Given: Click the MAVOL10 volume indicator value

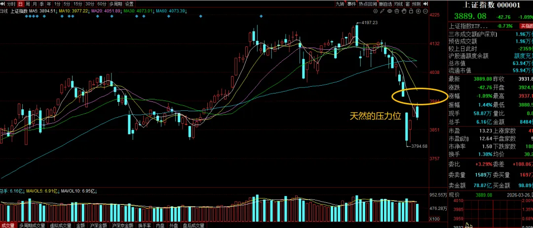Looking at the screenshot, I should [x=79, y=192].
